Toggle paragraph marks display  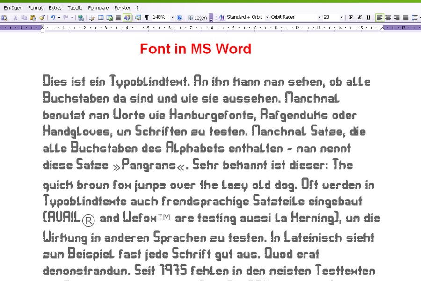pyautogui.click(x=146, y=18)
